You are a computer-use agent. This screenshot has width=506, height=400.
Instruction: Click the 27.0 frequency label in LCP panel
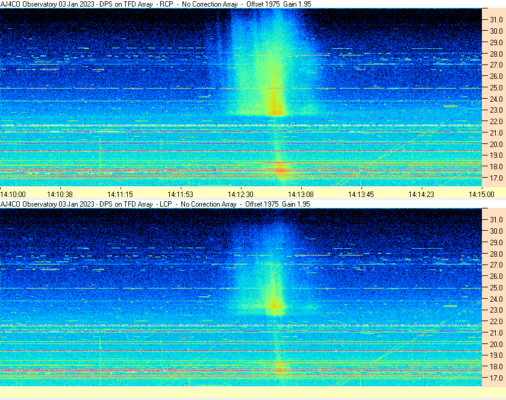tap(496, 264)
